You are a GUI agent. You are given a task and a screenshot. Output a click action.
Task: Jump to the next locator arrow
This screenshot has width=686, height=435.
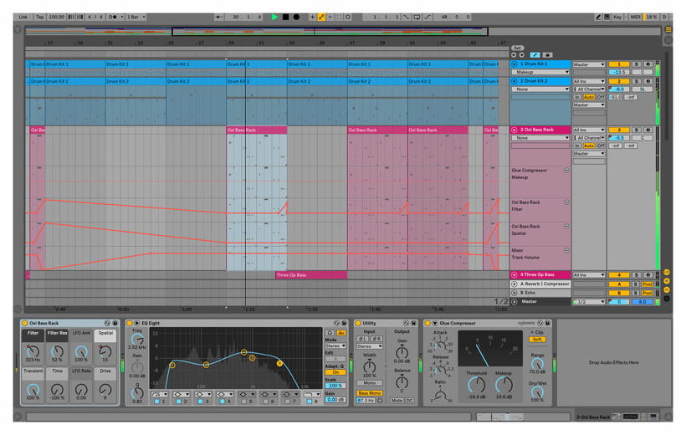point(521,55)
